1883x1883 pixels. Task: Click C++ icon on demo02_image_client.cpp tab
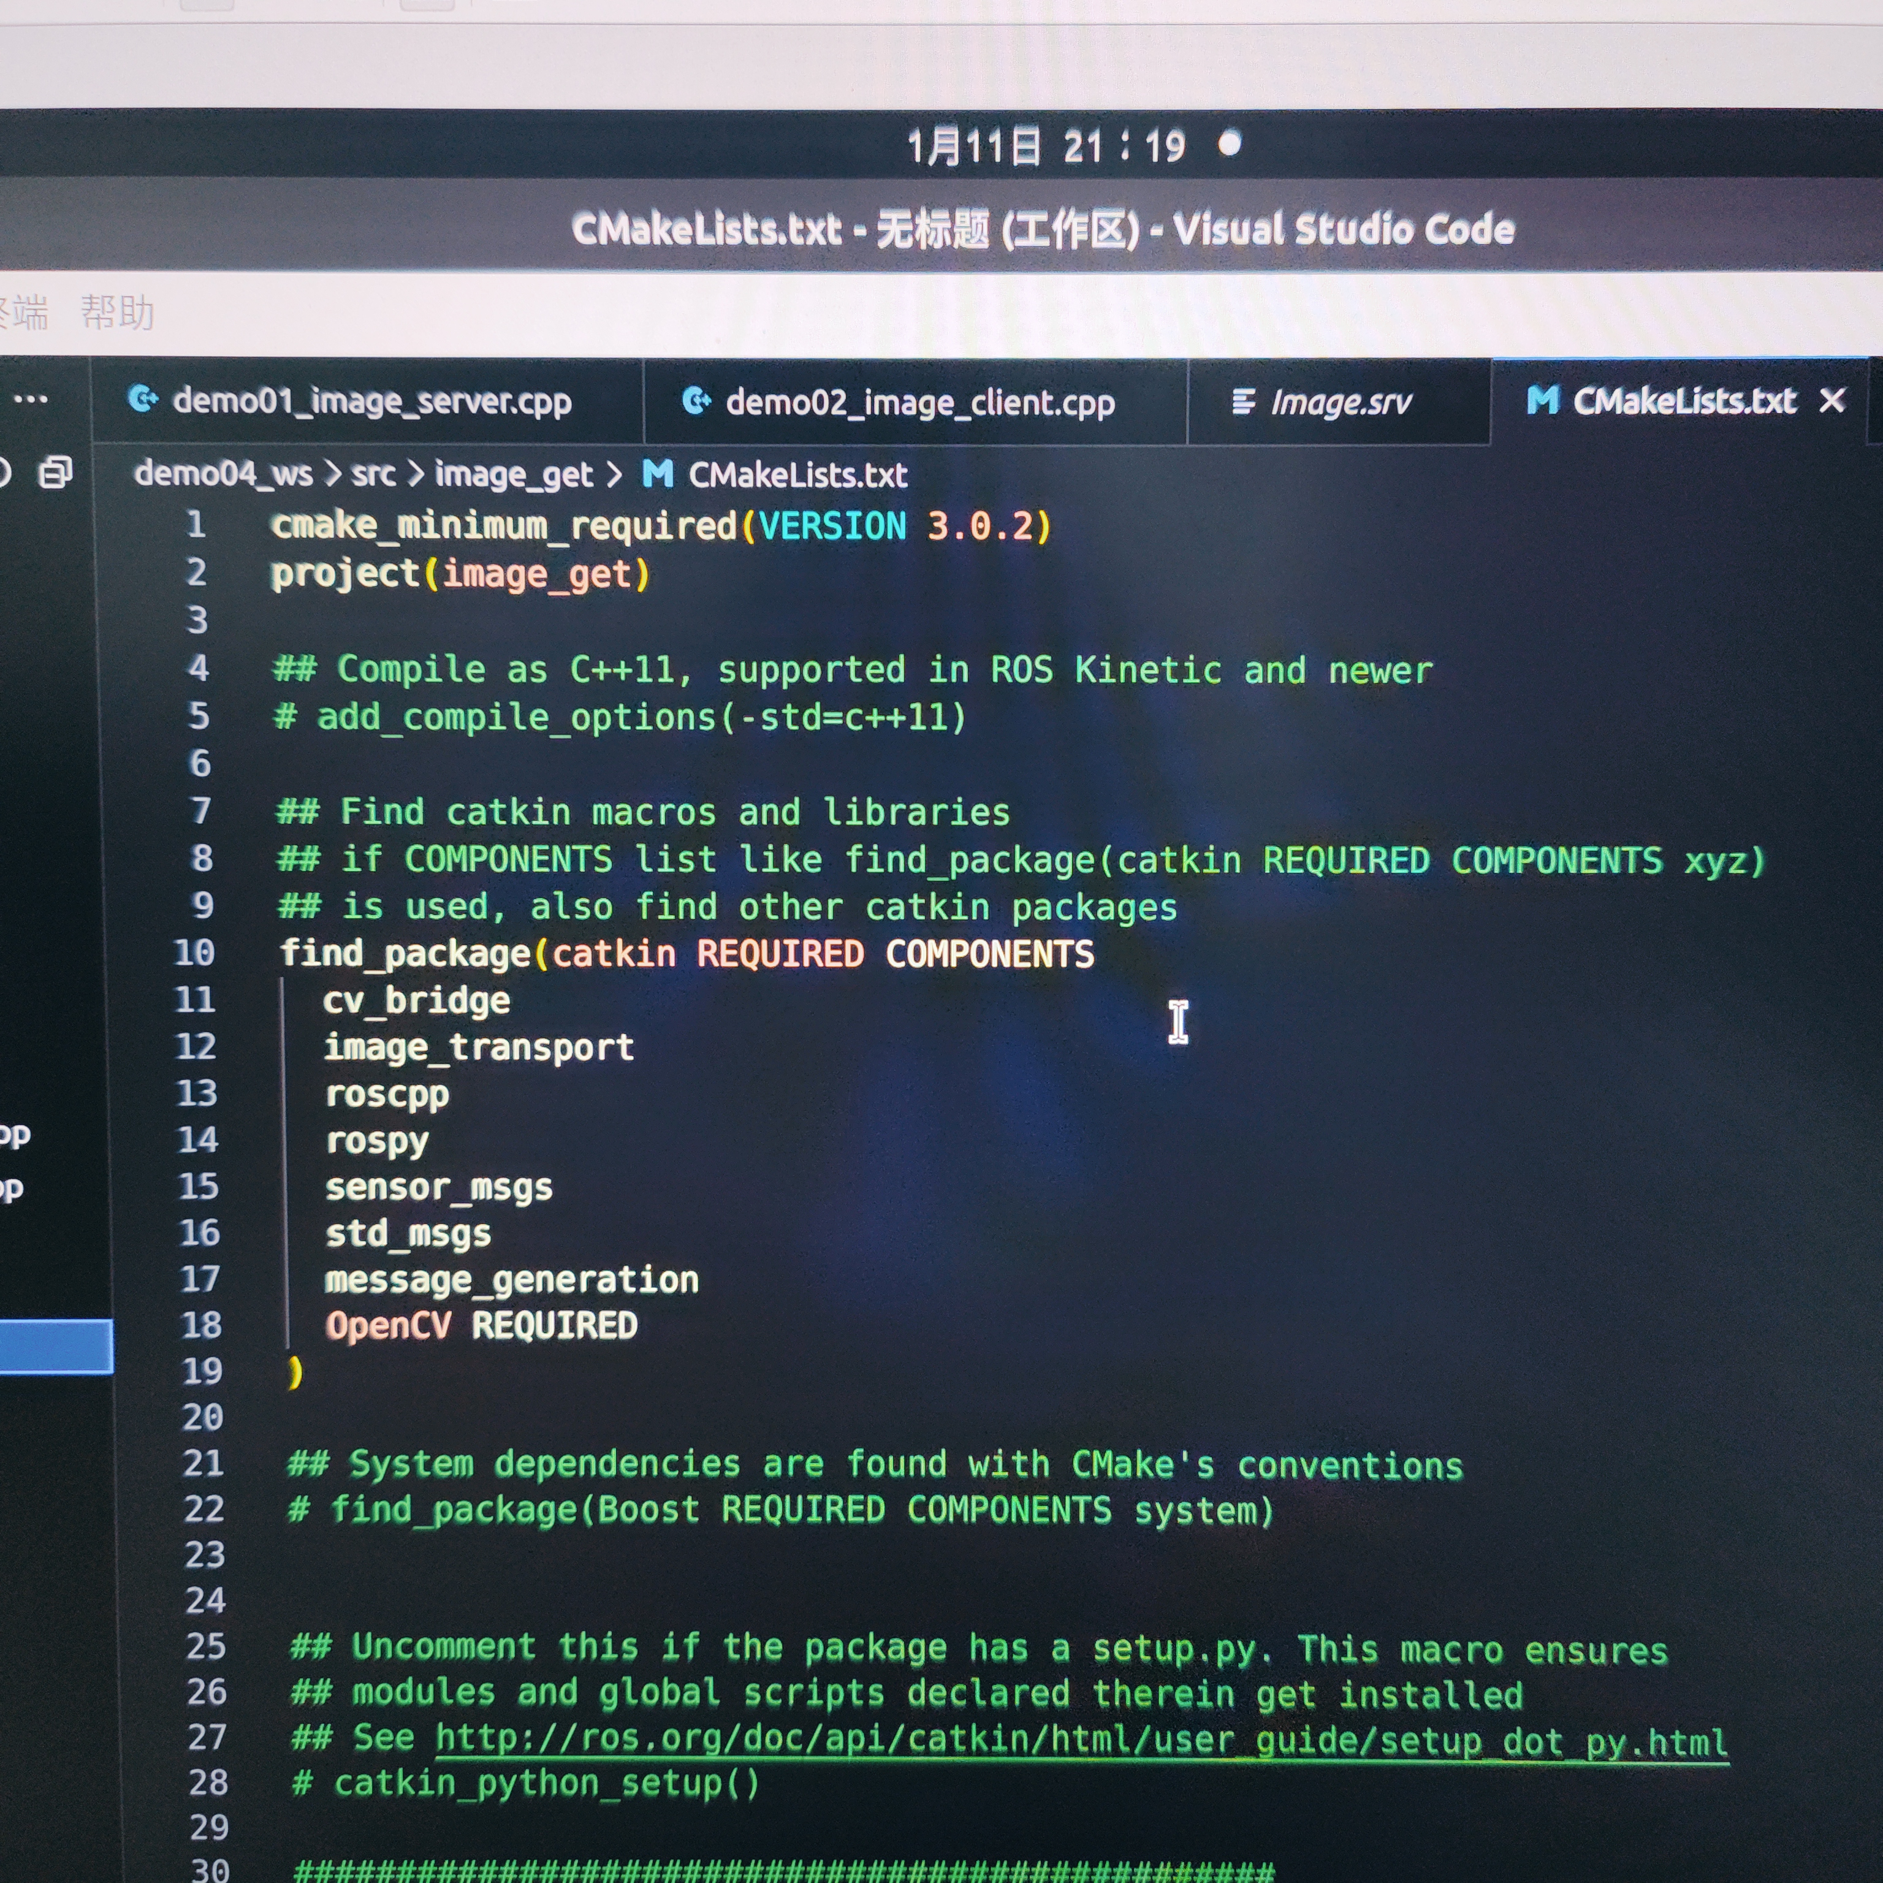pyautogui.click(x=696, y=401)
